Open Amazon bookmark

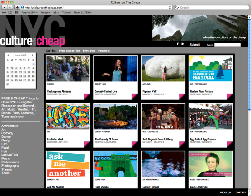[45, 13]
